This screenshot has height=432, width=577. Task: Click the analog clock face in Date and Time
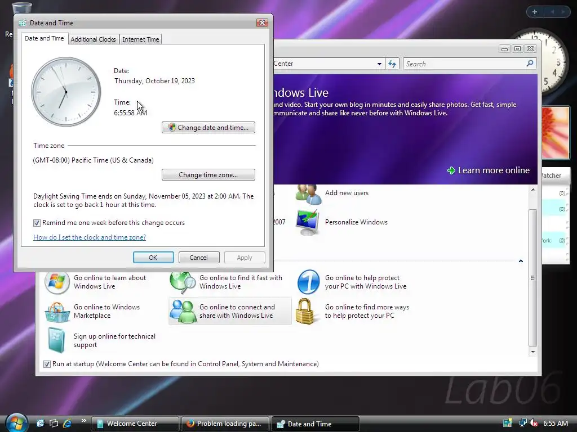tap(66, 92)
